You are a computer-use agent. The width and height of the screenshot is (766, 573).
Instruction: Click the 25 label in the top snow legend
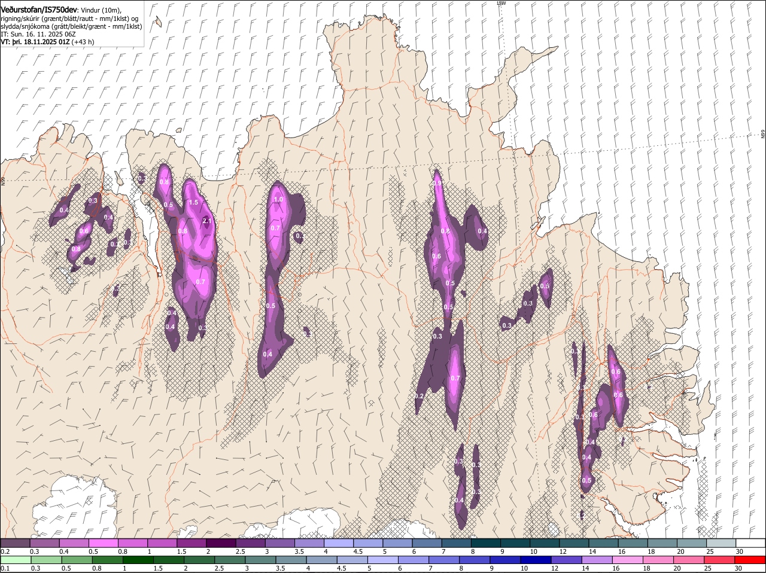coord(710,551)
